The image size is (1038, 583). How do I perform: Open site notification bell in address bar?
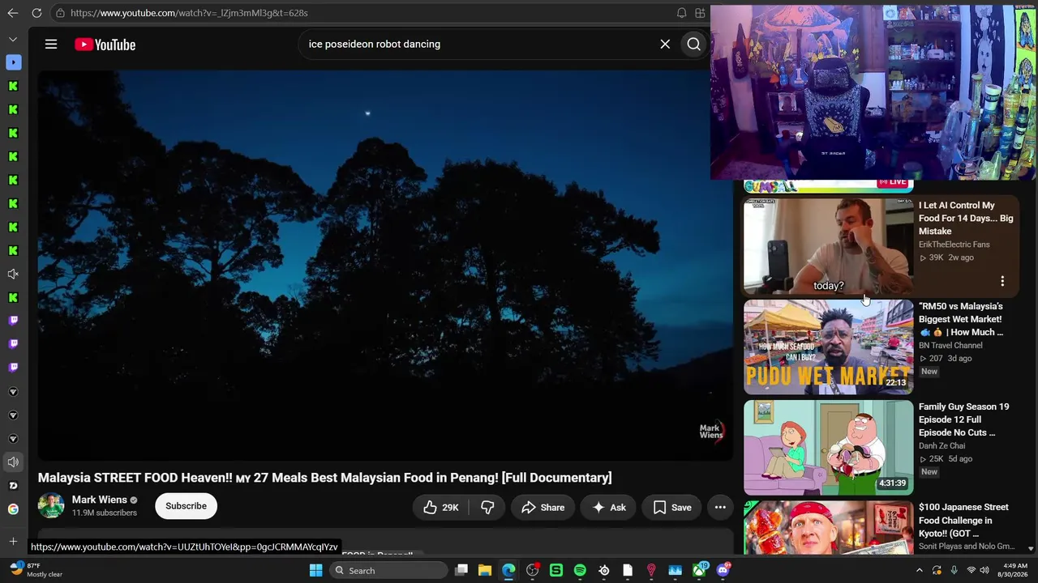tap(681, 13)
